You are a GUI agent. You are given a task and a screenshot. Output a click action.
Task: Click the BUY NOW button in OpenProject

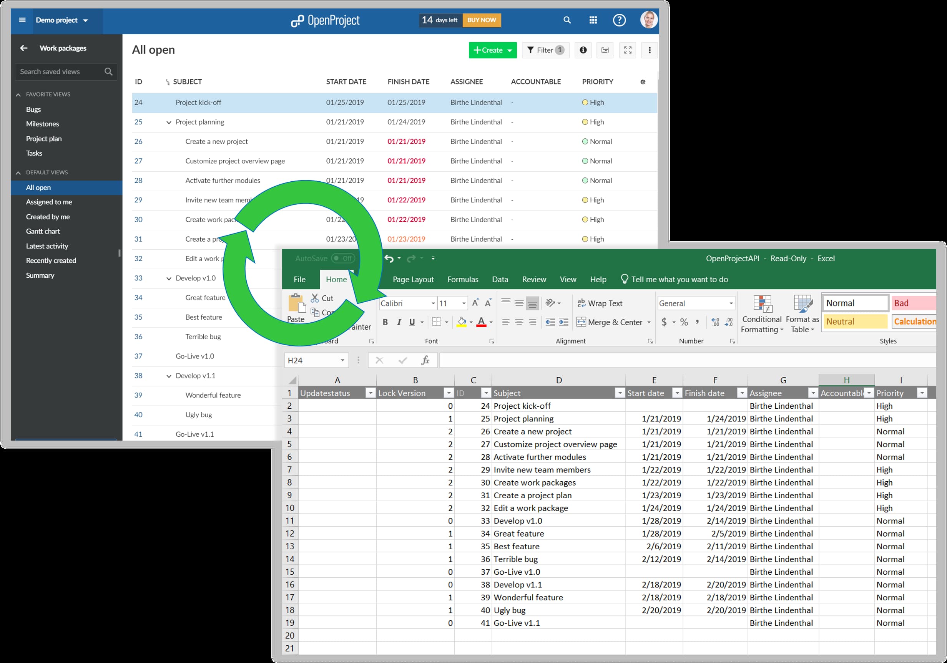point(481,20)
